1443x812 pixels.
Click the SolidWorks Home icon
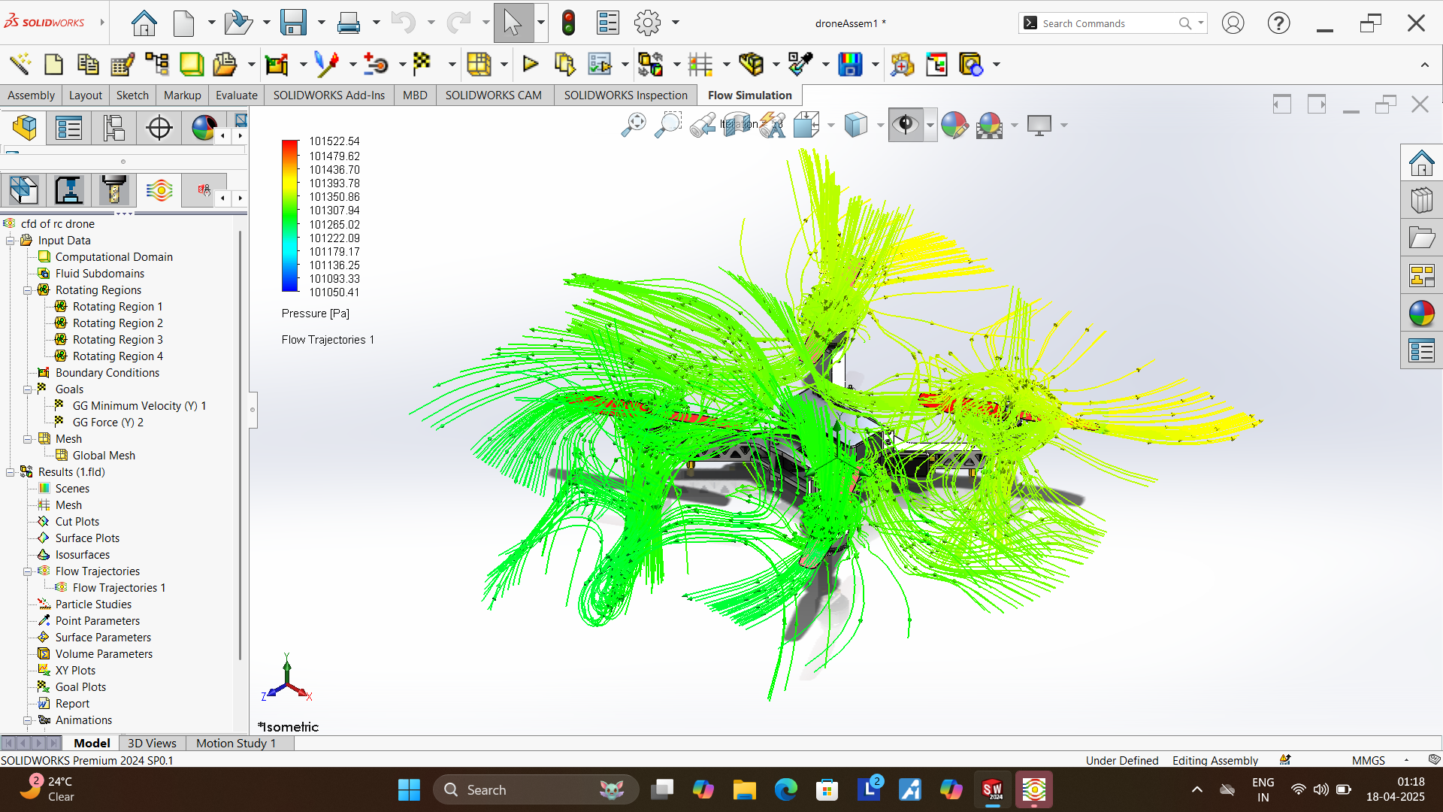[144, 23]
